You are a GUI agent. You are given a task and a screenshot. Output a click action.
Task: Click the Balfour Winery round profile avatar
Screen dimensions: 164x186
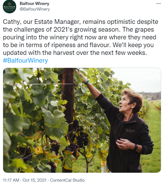click(x=10, y=7)
